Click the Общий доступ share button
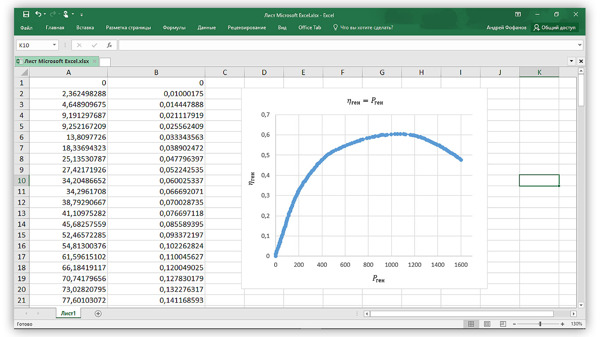Image resolution: width=600 pixels, height=337 pixels. tap(554, 28)
